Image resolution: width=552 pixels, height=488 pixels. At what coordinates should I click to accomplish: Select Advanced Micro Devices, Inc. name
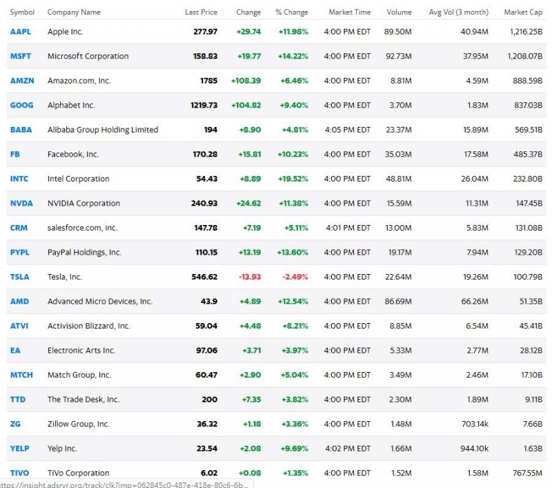(x=100, y=302)
